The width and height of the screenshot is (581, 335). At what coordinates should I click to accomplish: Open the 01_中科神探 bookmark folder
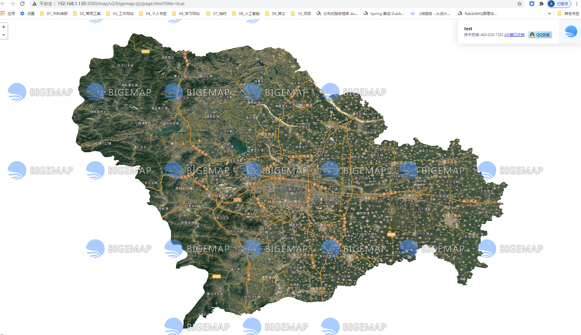coord(54,13)
